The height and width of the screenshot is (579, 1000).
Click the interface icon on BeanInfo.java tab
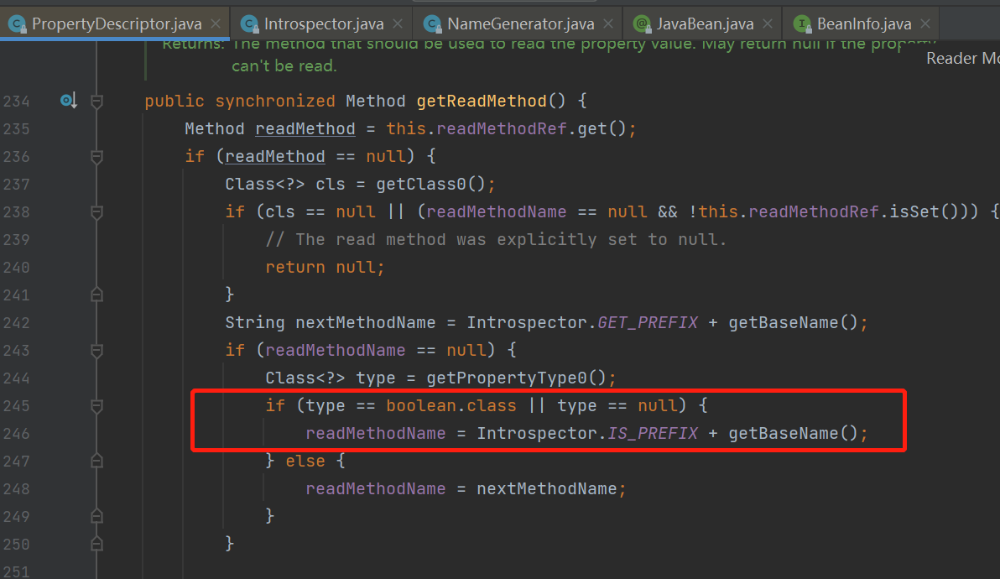coord(802,24)
